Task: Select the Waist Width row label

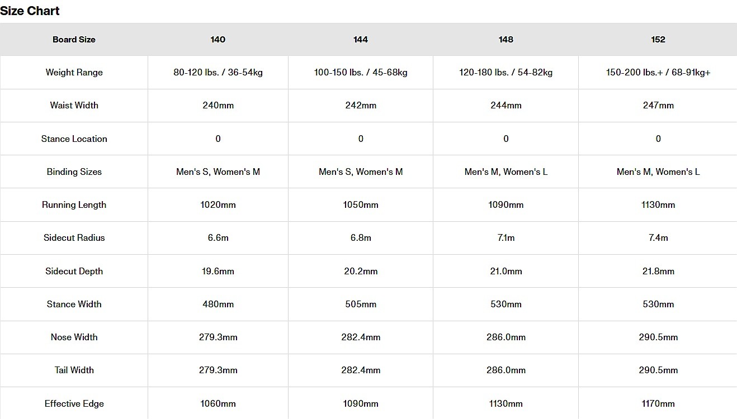Action: click(x=74, y=106)
